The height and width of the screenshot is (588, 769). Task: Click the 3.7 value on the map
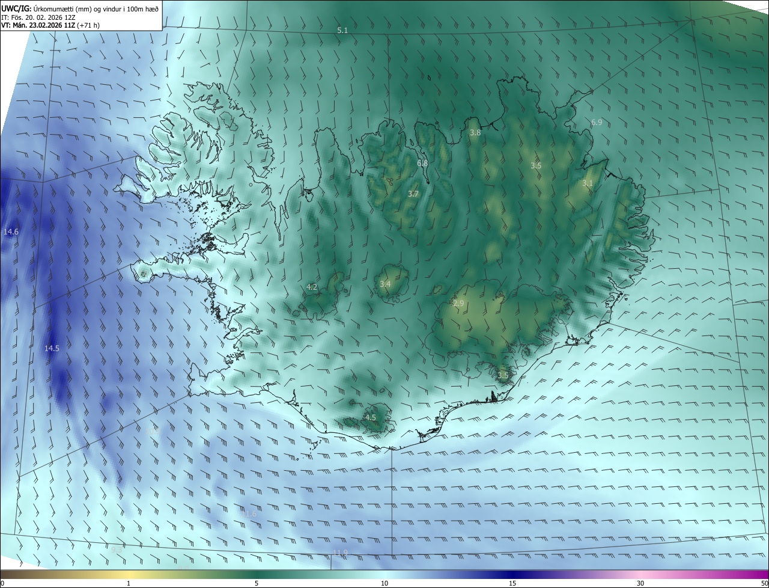click(x=413, y=194)
